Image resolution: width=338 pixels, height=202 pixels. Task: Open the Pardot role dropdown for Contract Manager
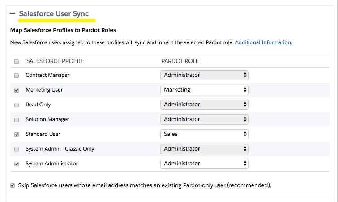204,75
